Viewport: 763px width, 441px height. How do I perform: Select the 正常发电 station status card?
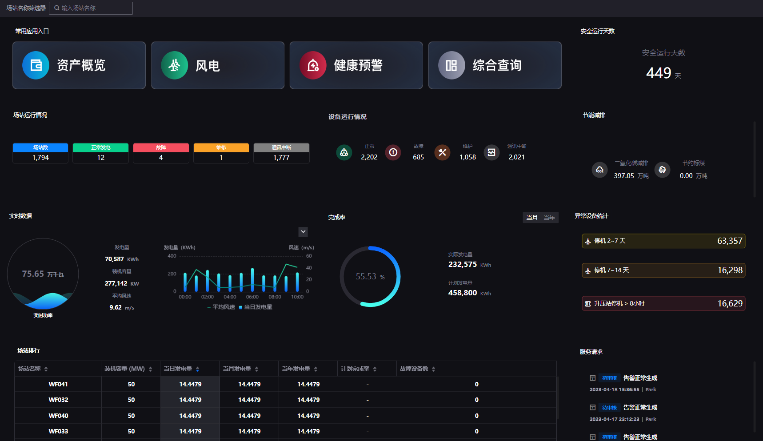100,153
